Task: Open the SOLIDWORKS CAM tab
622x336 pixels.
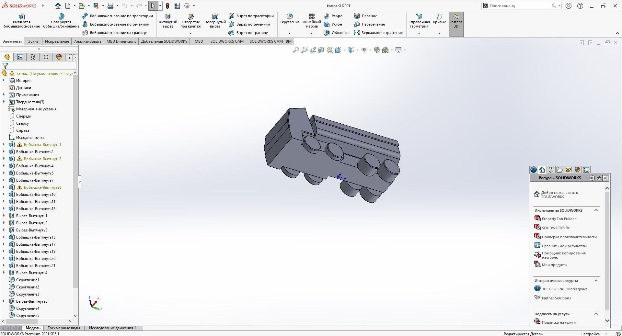Action: [x=227, y=41]
